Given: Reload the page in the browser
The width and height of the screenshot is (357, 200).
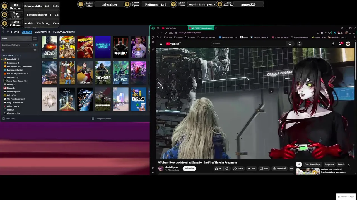Looking at the screenshot, I should coord(165,32).
